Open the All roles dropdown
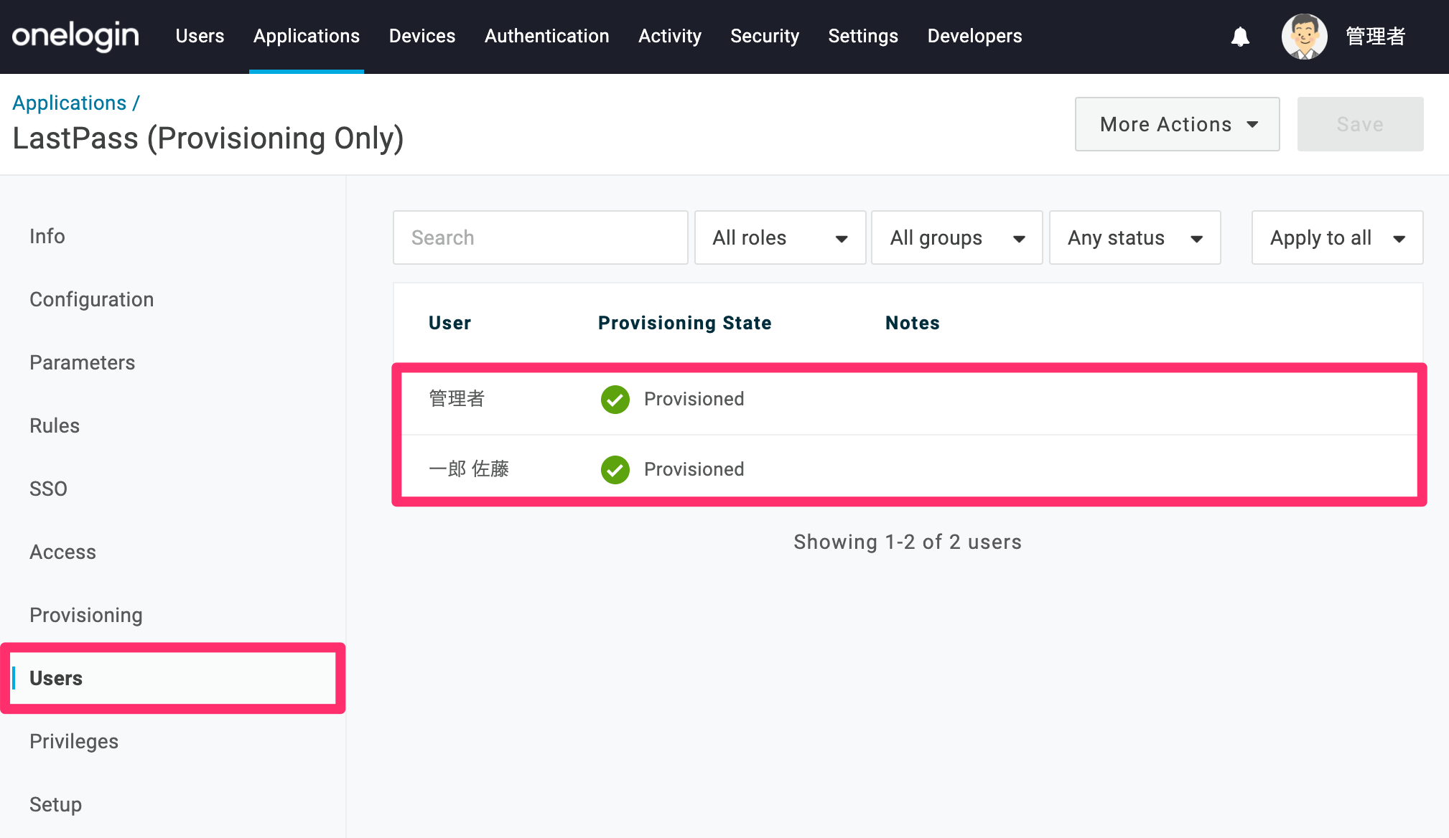Screen dimensions: 1449x838 click(x=780, y=237)
